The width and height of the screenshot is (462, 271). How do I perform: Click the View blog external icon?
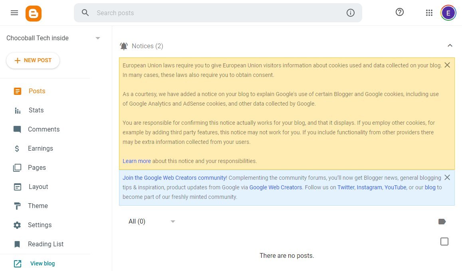pos(18,264)
